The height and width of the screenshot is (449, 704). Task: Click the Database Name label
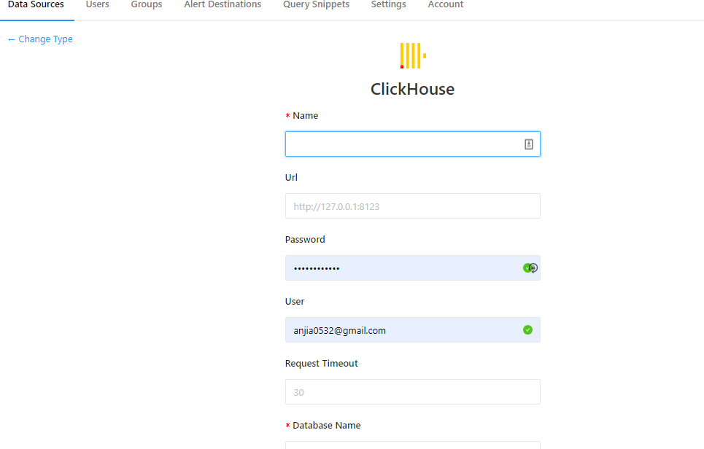(326, 425)
